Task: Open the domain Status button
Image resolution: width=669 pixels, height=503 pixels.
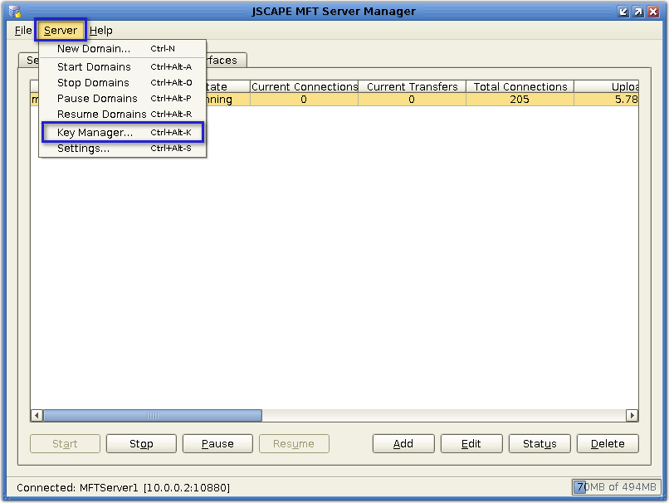Action: pos(540,444)
